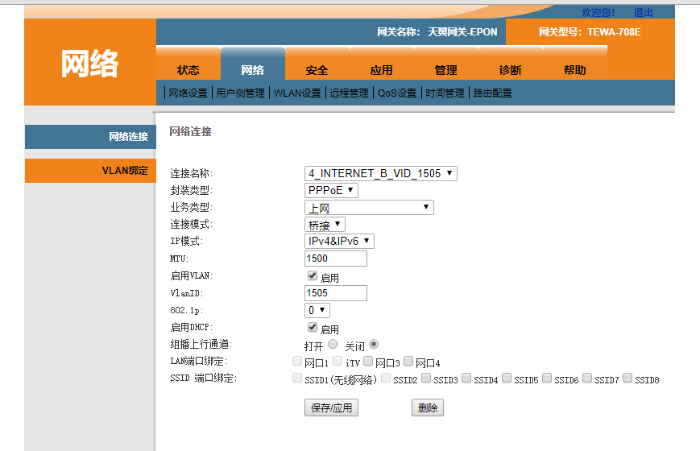Click the 退出 logout link
The height and width of the screenshot is (451, 700).
644,13
